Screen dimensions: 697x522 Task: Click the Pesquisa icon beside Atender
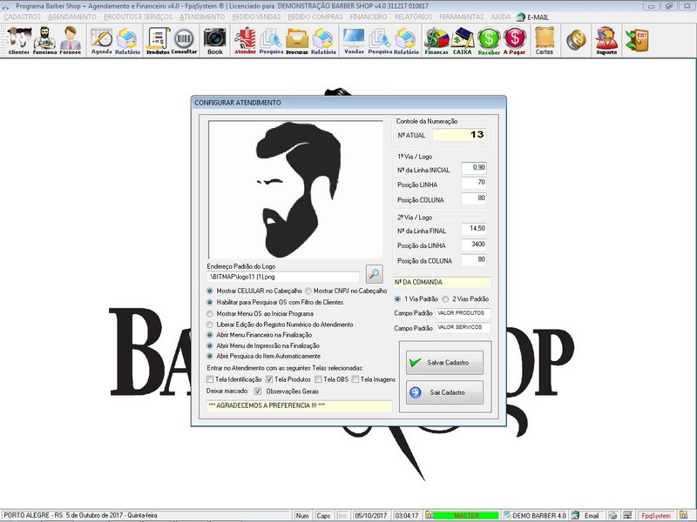pos(271,40)
